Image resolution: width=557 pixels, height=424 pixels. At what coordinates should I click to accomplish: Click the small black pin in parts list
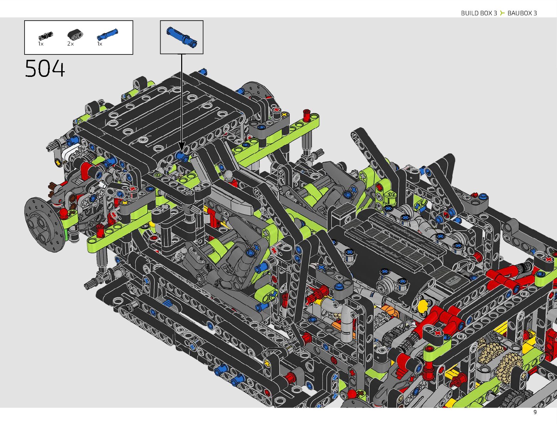click(46, 35)
